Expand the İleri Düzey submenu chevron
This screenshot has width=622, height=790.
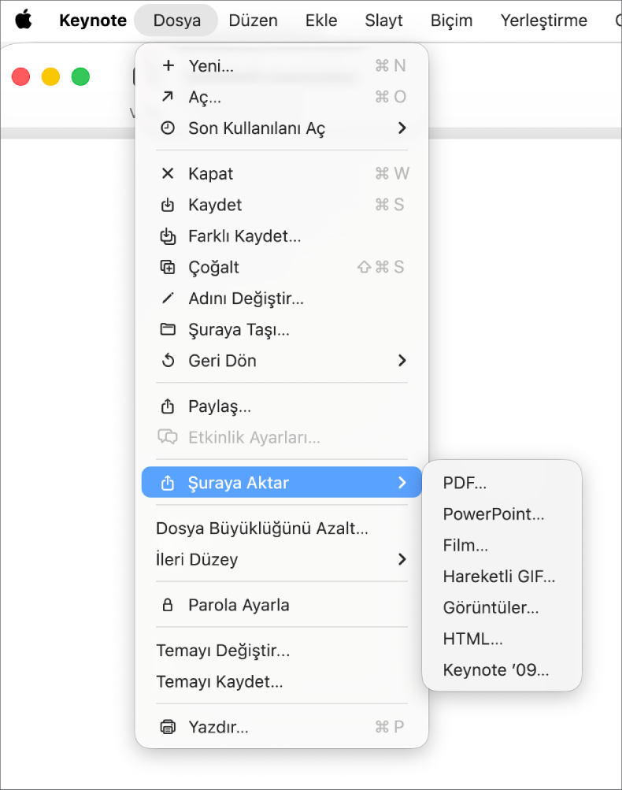coord(402,559)
